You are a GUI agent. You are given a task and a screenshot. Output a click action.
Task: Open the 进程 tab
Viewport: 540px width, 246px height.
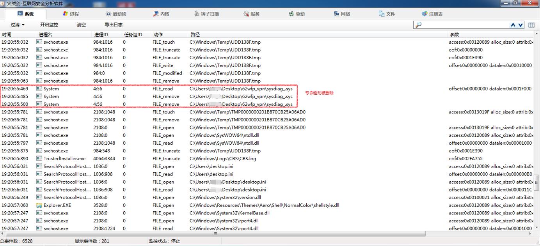point(71,14)
